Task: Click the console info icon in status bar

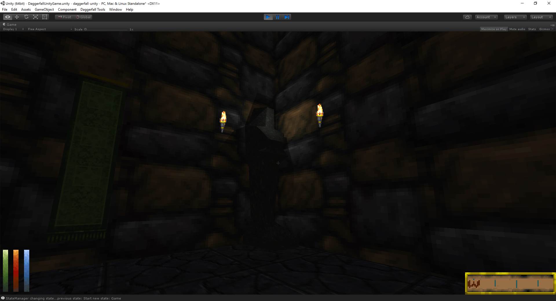Action: [x=3, y=298]
